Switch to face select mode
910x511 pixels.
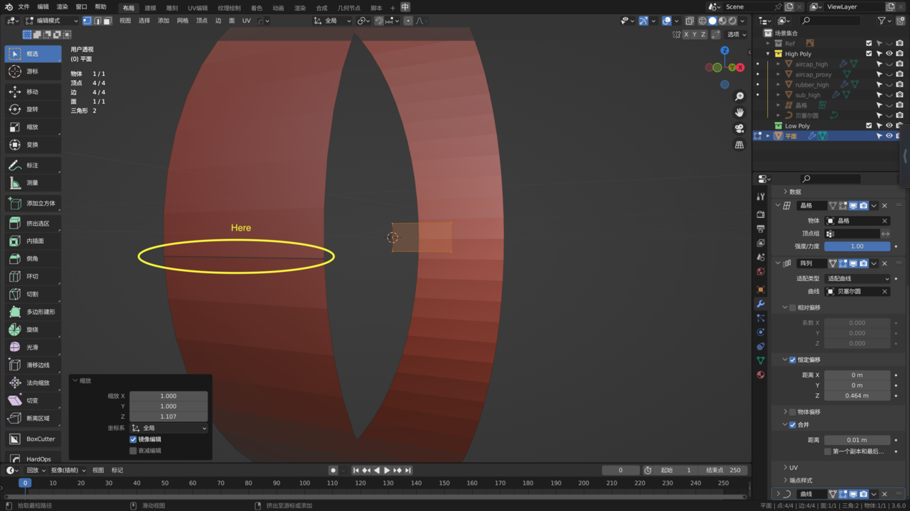[107, 21]
